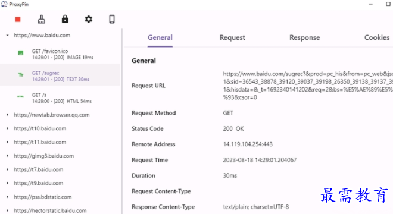The width and height of the screenshot is (393, 214).
Task: Collapse the https://www.baidu.com tree node
Action: [x=8, y=35]
